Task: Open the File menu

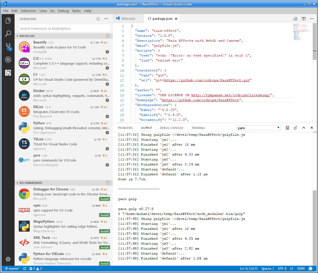Action: click(x=6, y=11)
